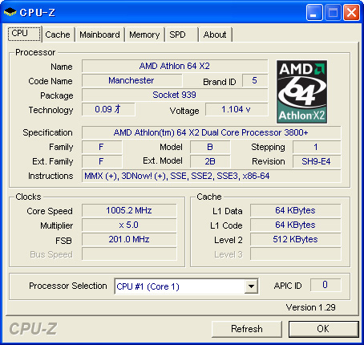Select the Memory tab
Image resolution: width=364 pixels, height=345 pixels.
(144, 34)
